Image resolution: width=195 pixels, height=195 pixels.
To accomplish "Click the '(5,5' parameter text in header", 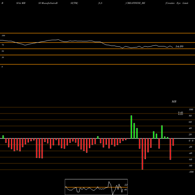I will 100,3.
